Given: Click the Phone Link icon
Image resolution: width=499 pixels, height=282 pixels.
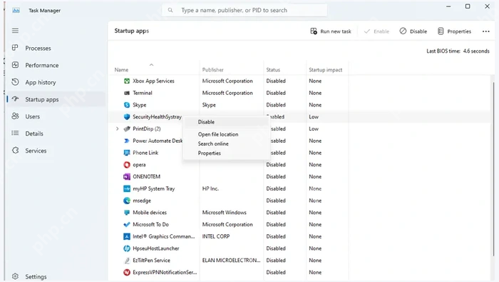Looking at the screenshot, I should [127, 153].
